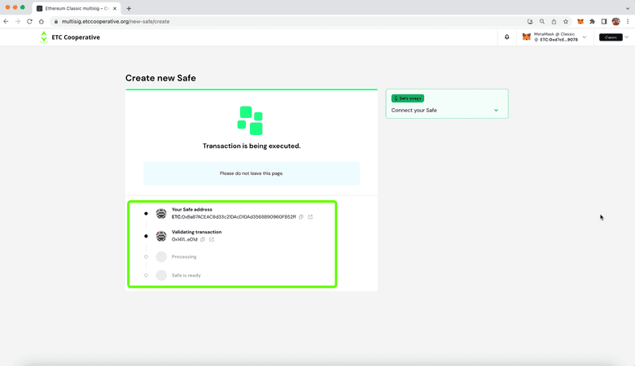Open a new browser tab
Image resolution: width=635 pixels, height=366 pixels.
(x=129, y=8)
